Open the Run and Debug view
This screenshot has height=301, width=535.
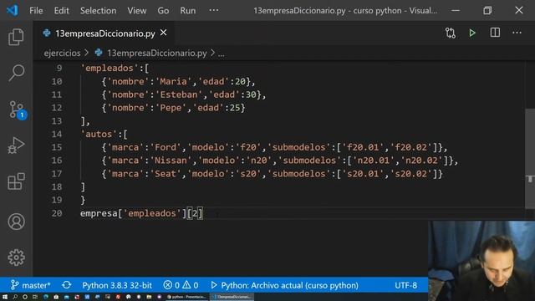pos(16,145)
